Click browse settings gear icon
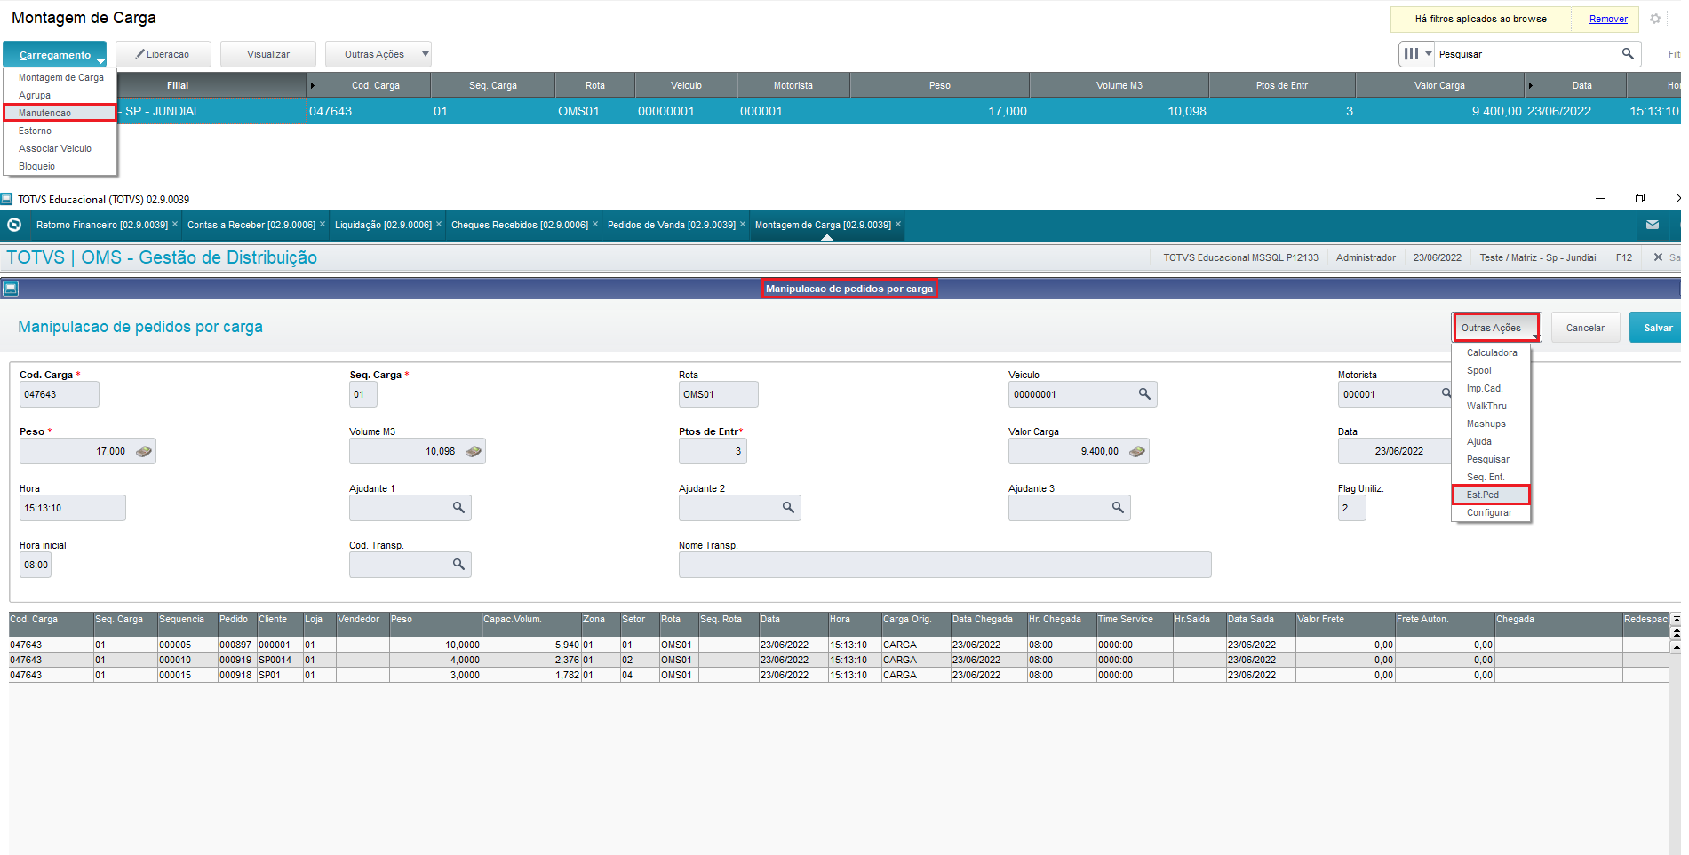This screenshot has width=1689, height=855. [1655, 19]
